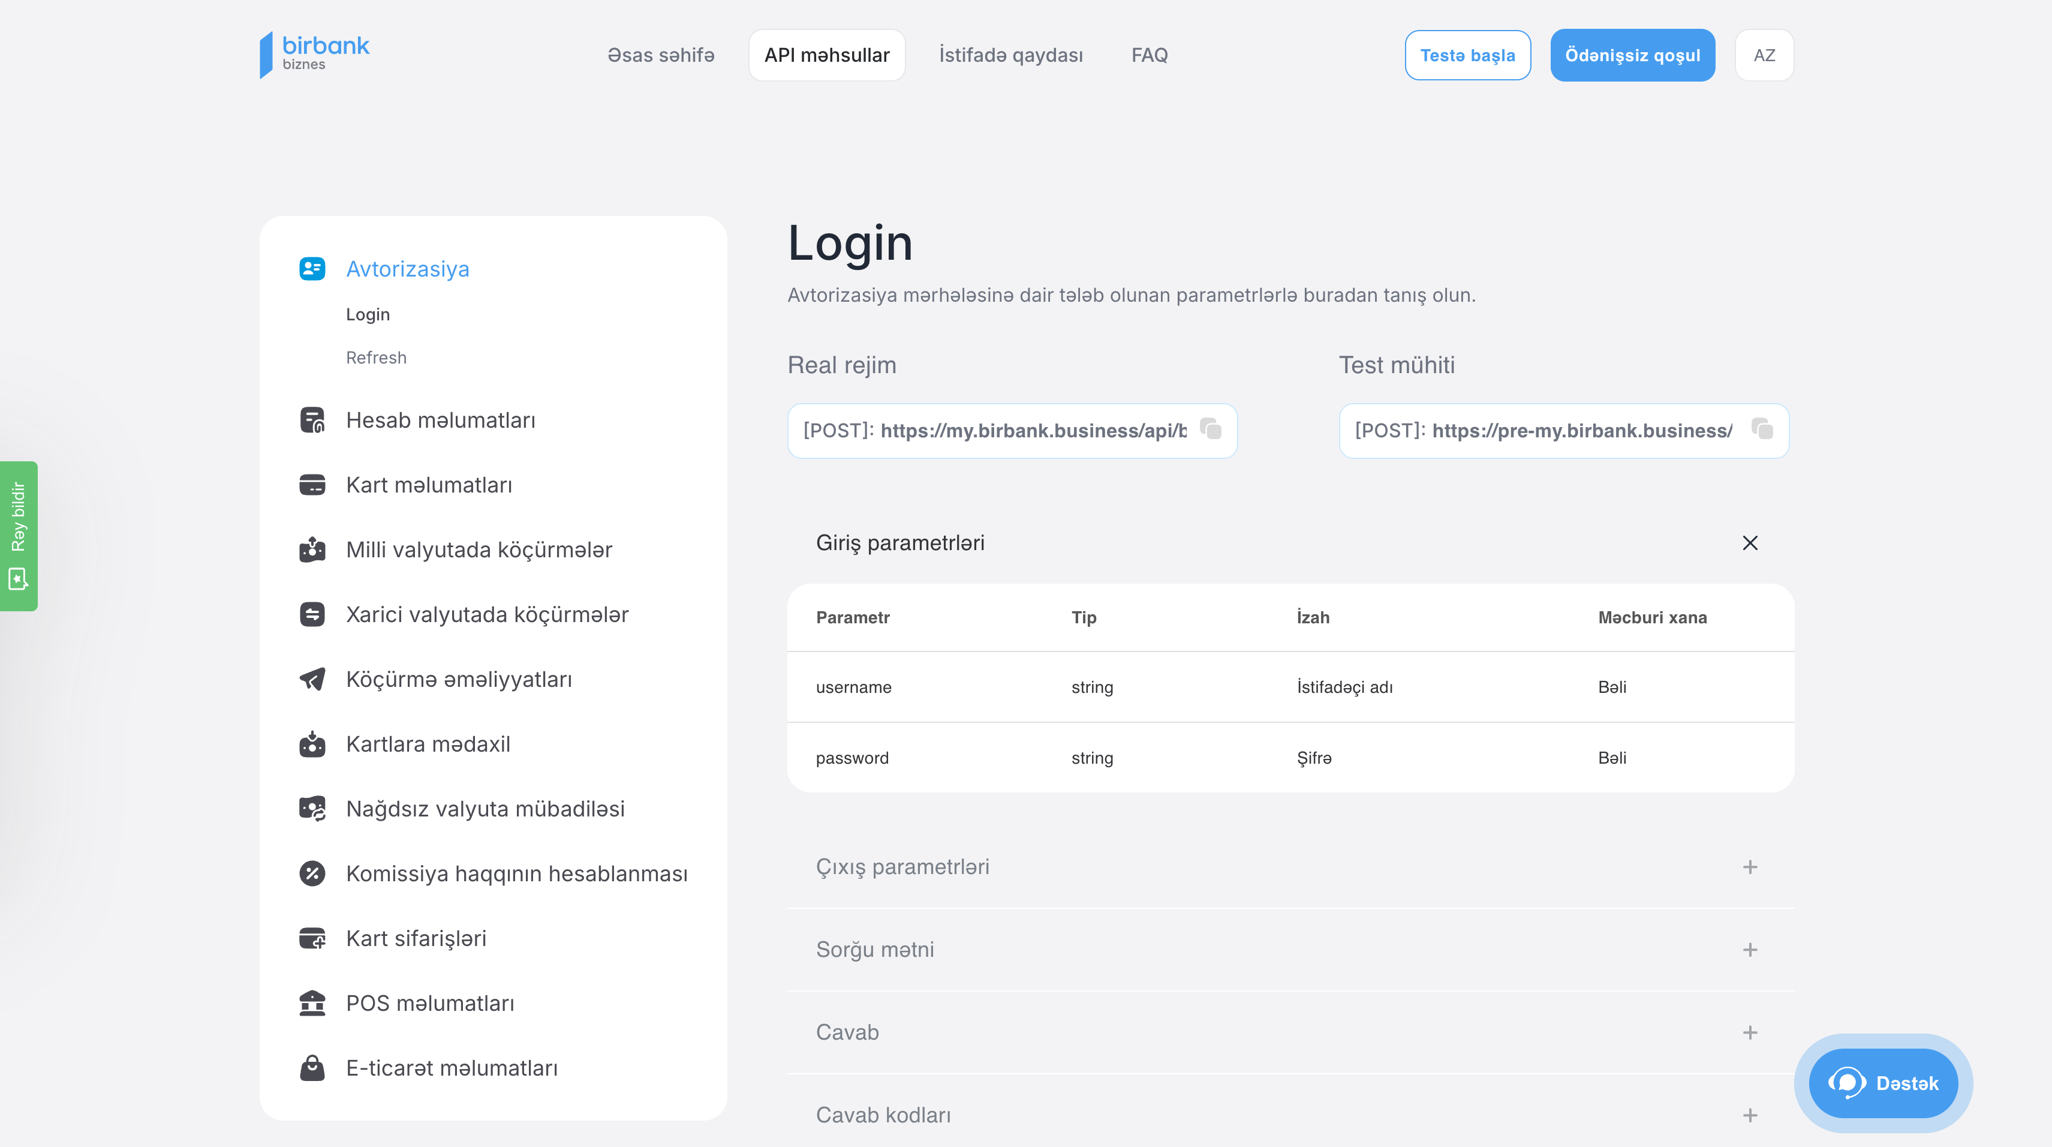Image resolution: width=2052 pixels, height=1147 pixels.
Task: Open the API məhsullar tab
Action: click(826, 55)
